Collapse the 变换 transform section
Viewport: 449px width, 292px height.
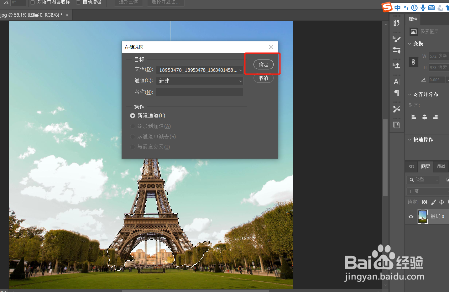pos(410,44)
